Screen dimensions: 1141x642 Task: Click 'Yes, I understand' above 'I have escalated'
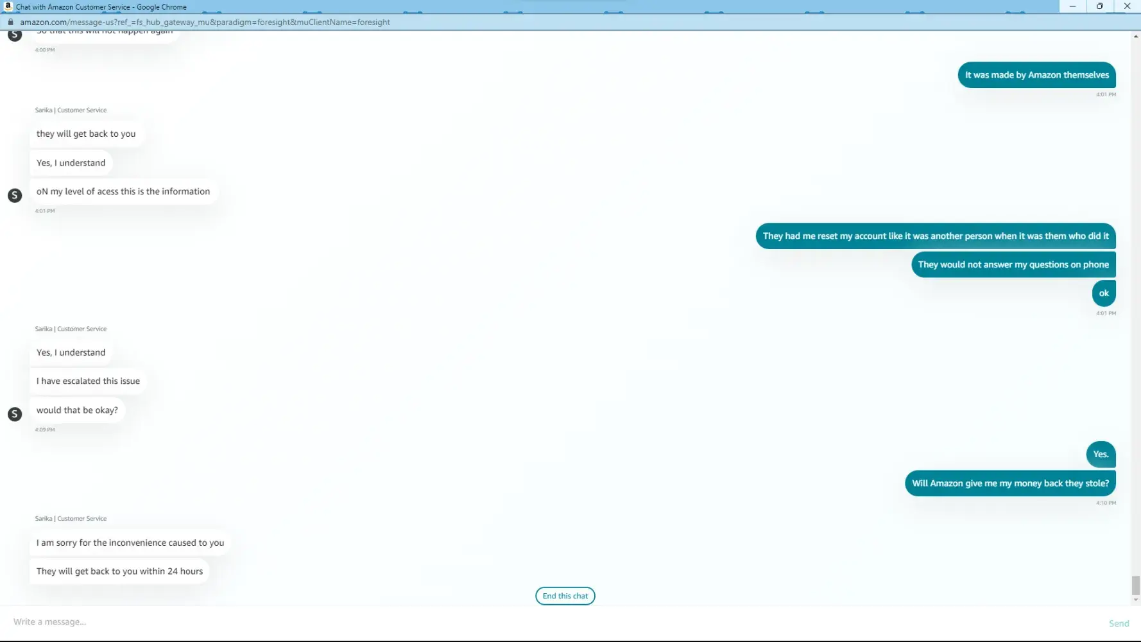71,352
